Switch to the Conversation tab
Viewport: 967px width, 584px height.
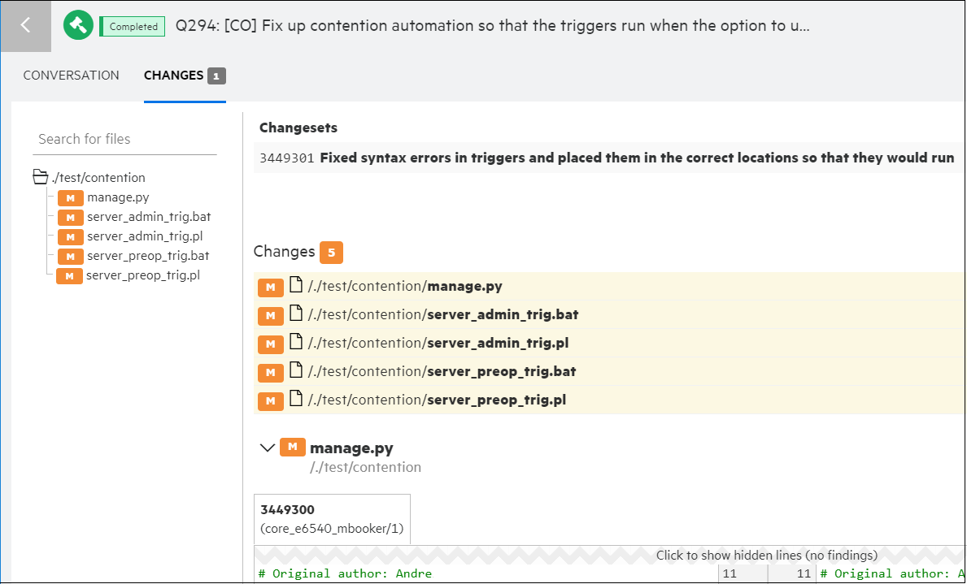(71, 76)
